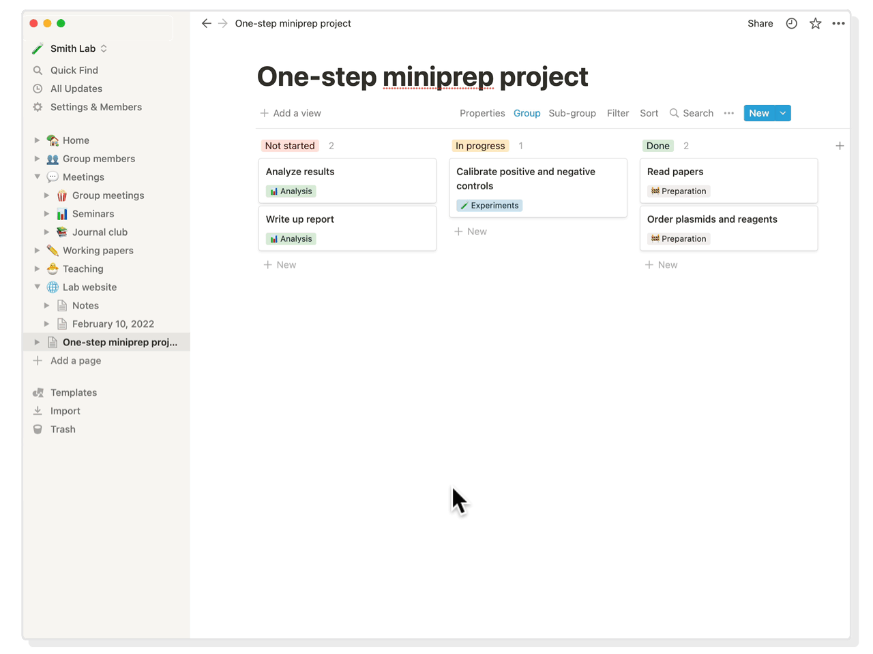Open the Filter option
Viewport: 873px width, 654px height.
pos(617,113)
